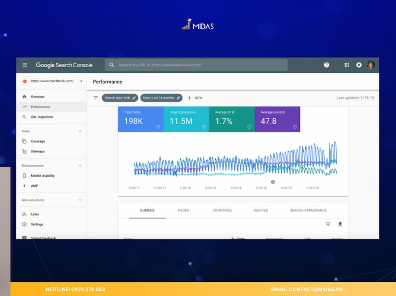Add a NEW filter

click(x=195, y=98)
